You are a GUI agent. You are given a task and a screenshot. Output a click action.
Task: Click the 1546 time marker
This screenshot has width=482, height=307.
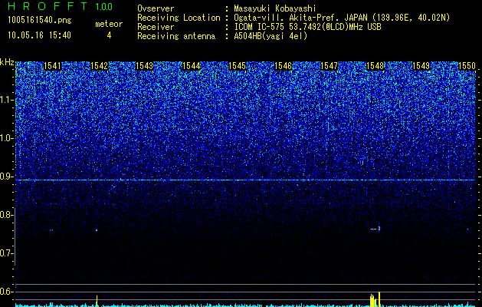point(283,66)
